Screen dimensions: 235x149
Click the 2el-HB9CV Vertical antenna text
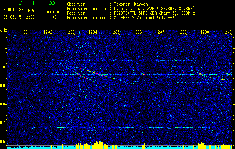pos(145,18)
